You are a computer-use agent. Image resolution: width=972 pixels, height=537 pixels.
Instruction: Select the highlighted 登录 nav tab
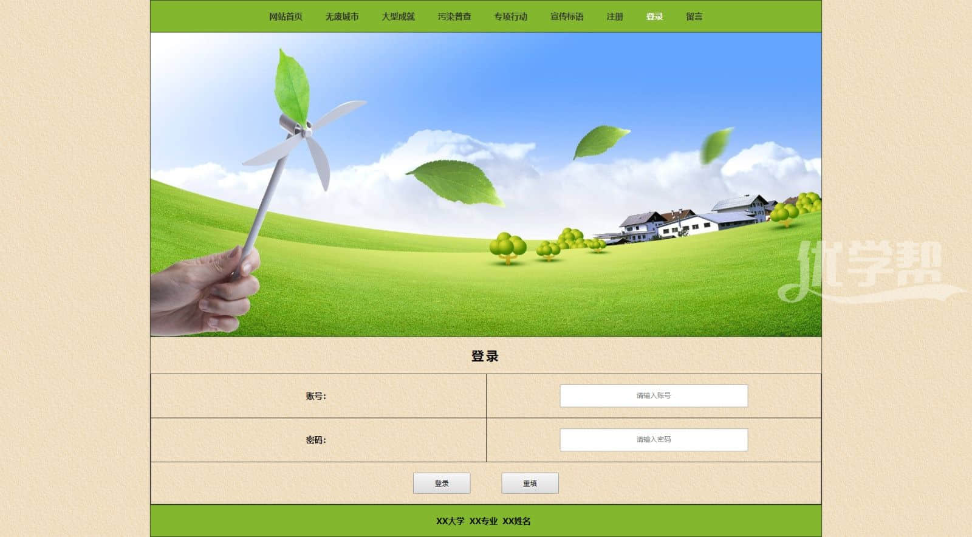pyautogui.click(x=654, y=16)
